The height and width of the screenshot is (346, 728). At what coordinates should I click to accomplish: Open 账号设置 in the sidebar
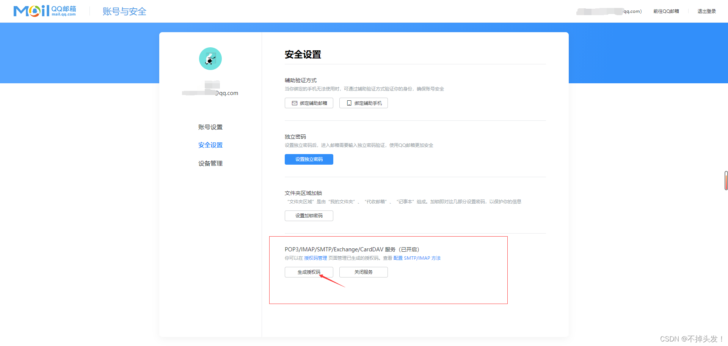pyautogui.click(x=210, y=127)
